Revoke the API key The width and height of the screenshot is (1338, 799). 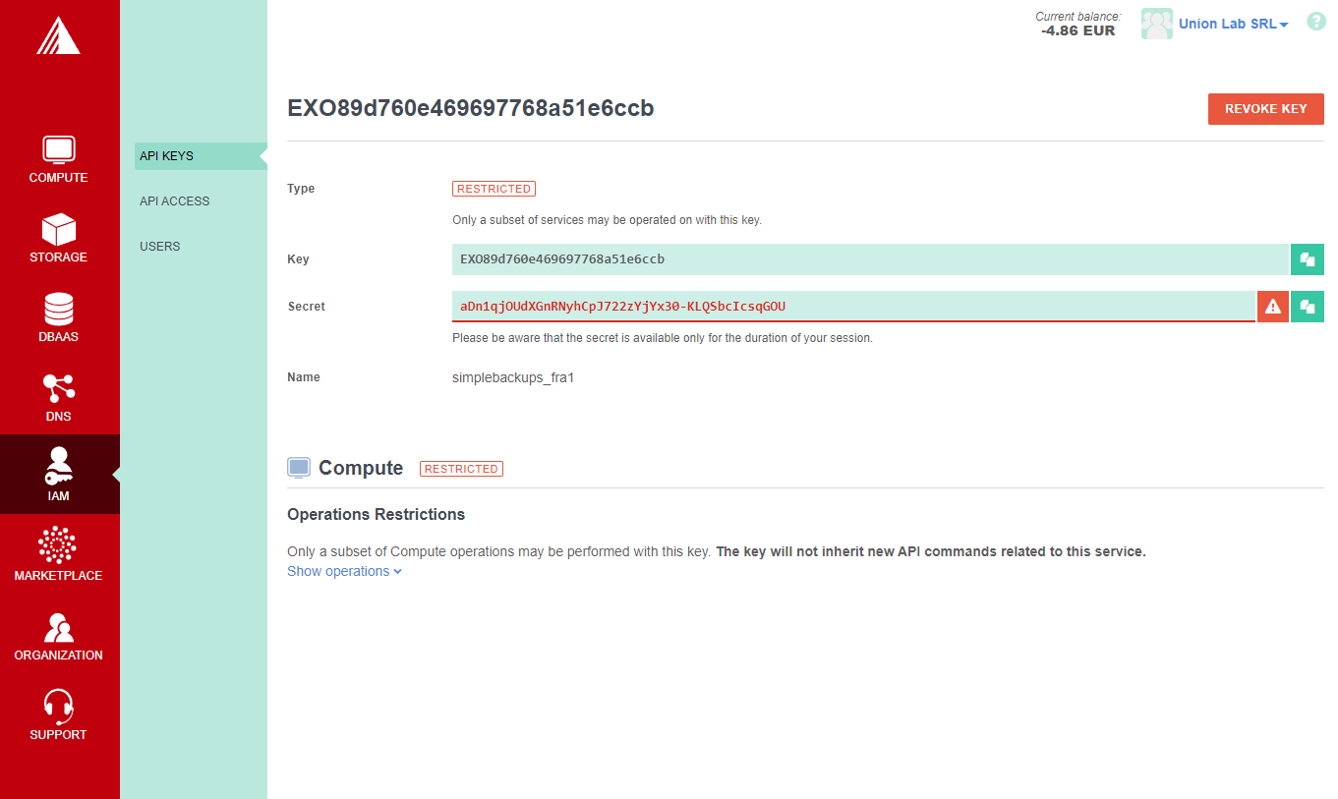(1265, 109)
